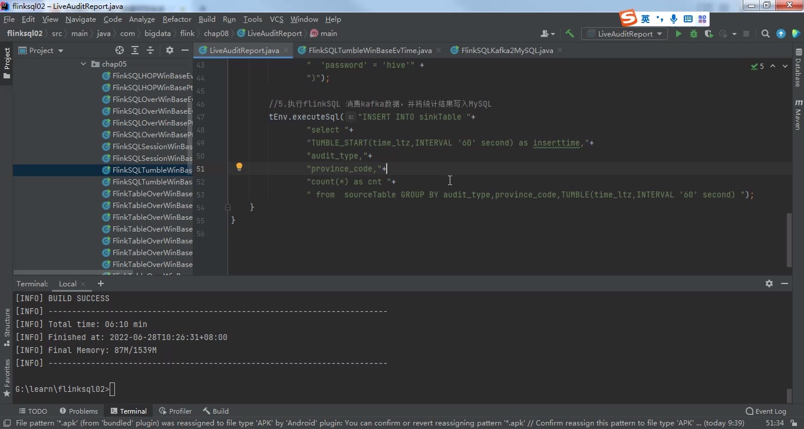The image size is (804, 429).
Task: Toggle the Favorites tool window
Action: coord(7,377)
